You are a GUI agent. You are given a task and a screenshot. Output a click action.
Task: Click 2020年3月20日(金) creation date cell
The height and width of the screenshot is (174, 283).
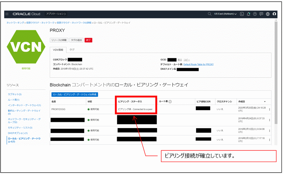252,109
